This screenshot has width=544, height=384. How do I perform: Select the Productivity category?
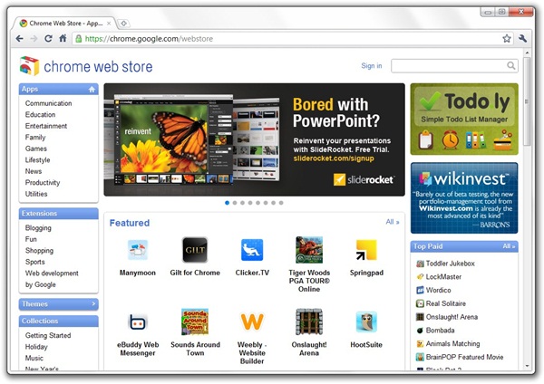point(43,183)
